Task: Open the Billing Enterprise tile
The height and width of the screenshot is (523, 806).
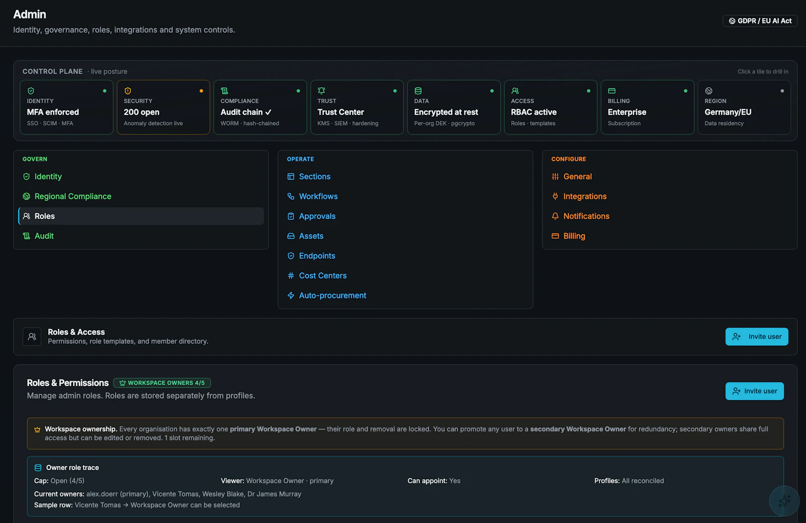Action: [647, 107]
